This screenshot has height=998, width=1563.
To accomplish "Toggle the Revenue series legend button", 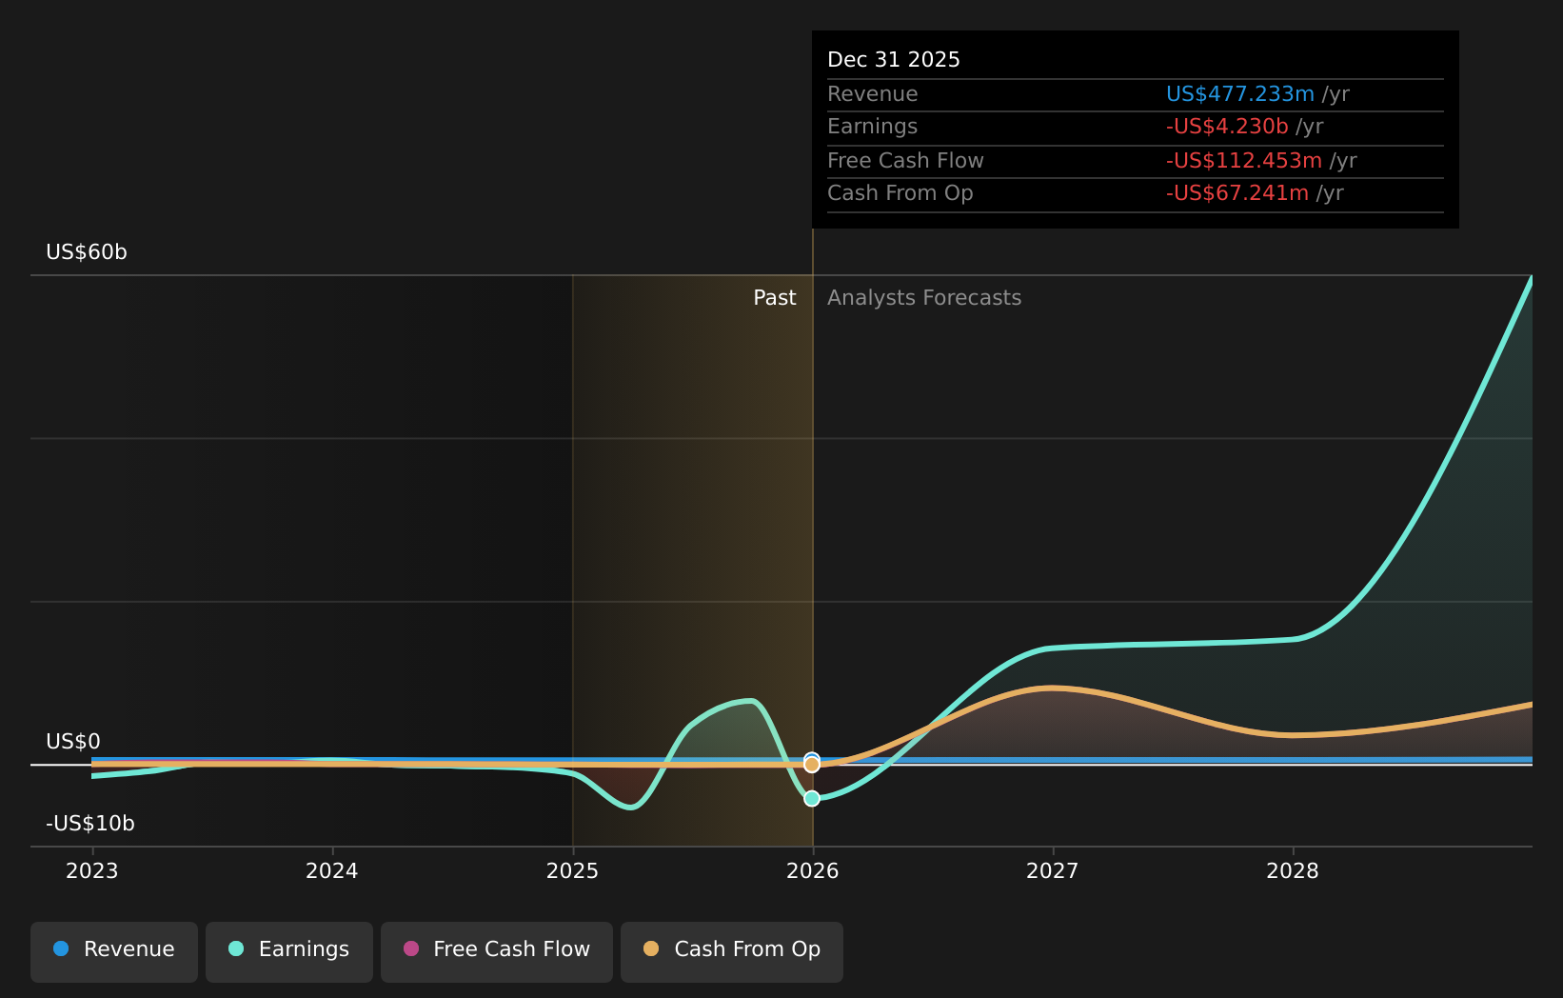I will pos(113,950).
